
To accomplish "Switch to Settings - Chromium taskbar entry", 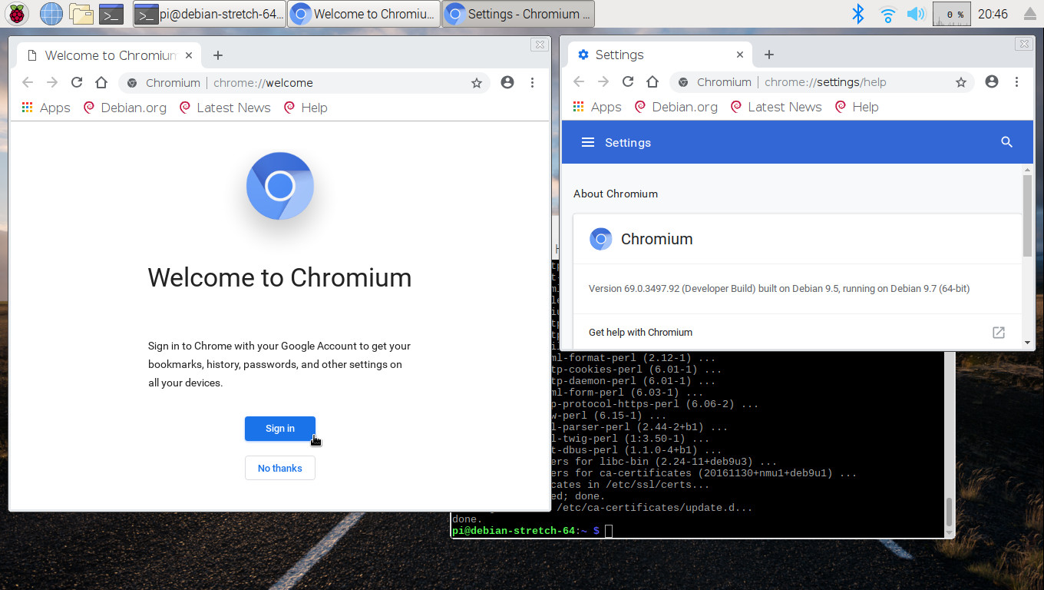I will [x=518, y=14].
